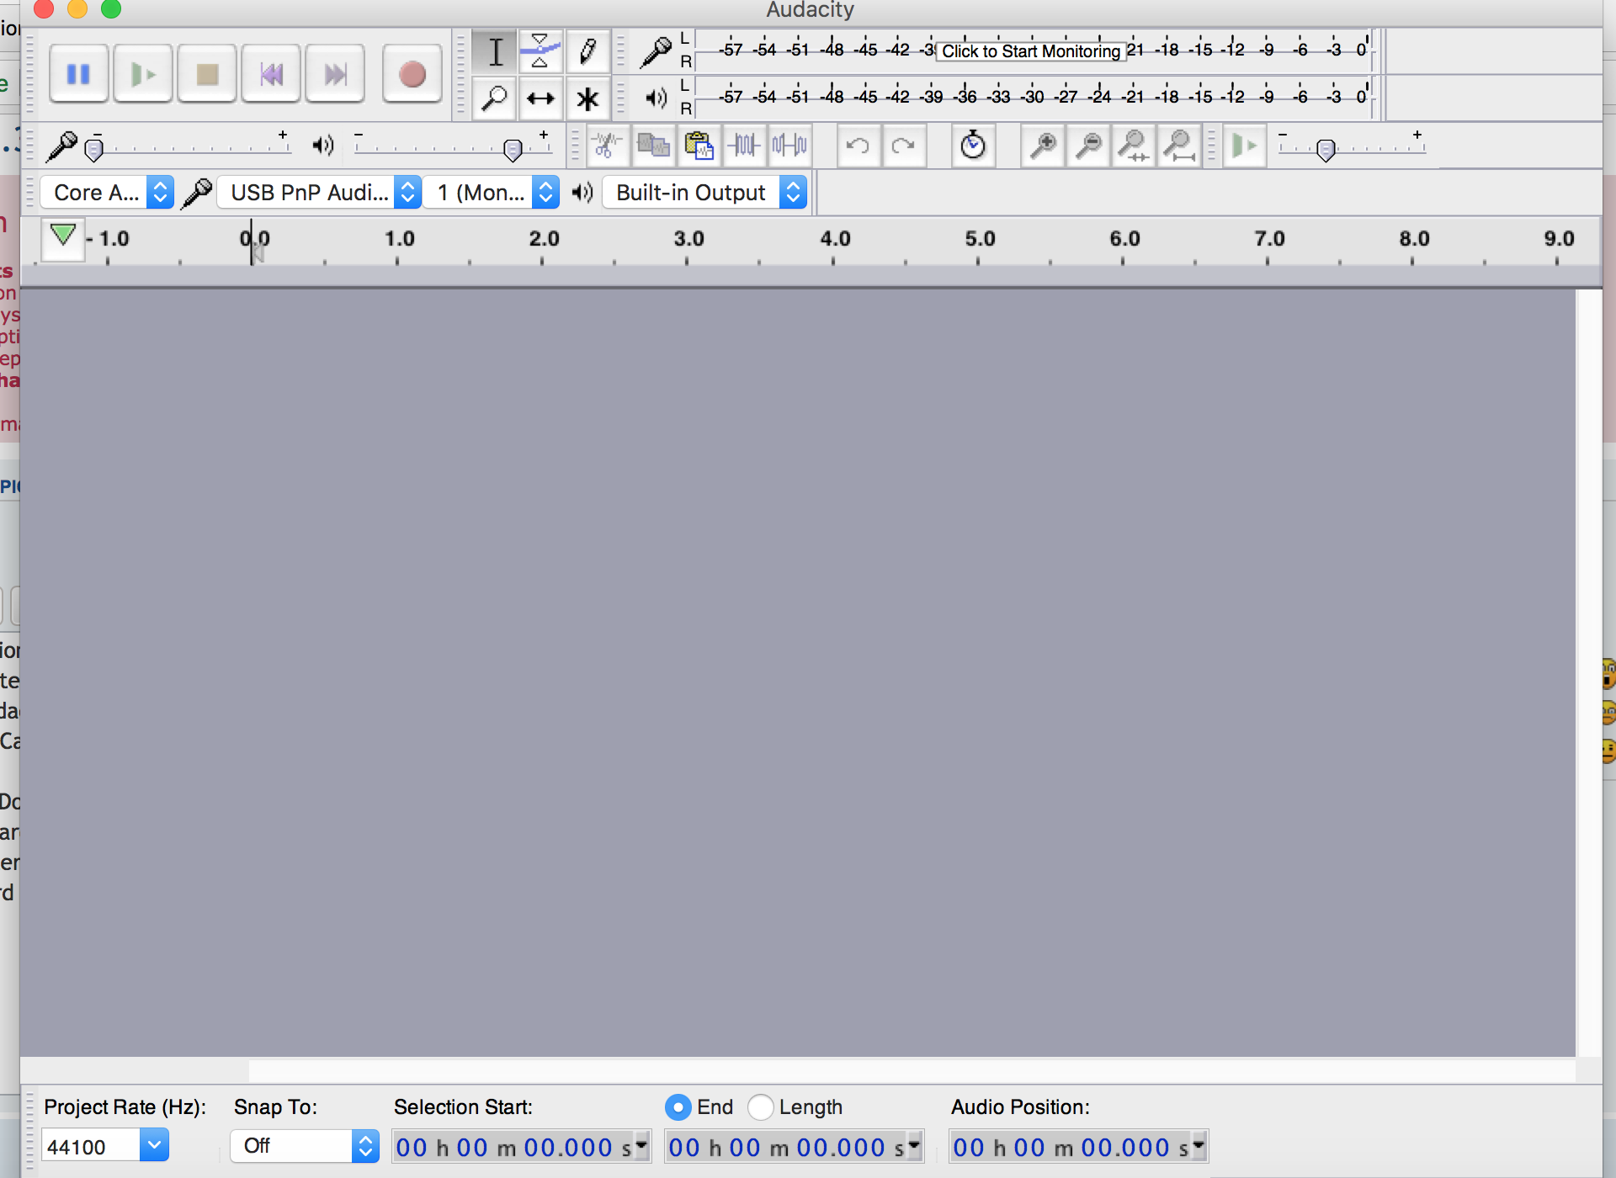Open End time format menu arrow
This screenshot has height=1178, width=1616.
(x=914, y=1144)
